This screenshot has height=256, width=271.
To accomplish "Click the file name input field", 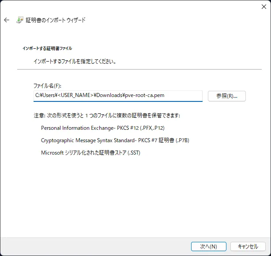I will 118,96.
